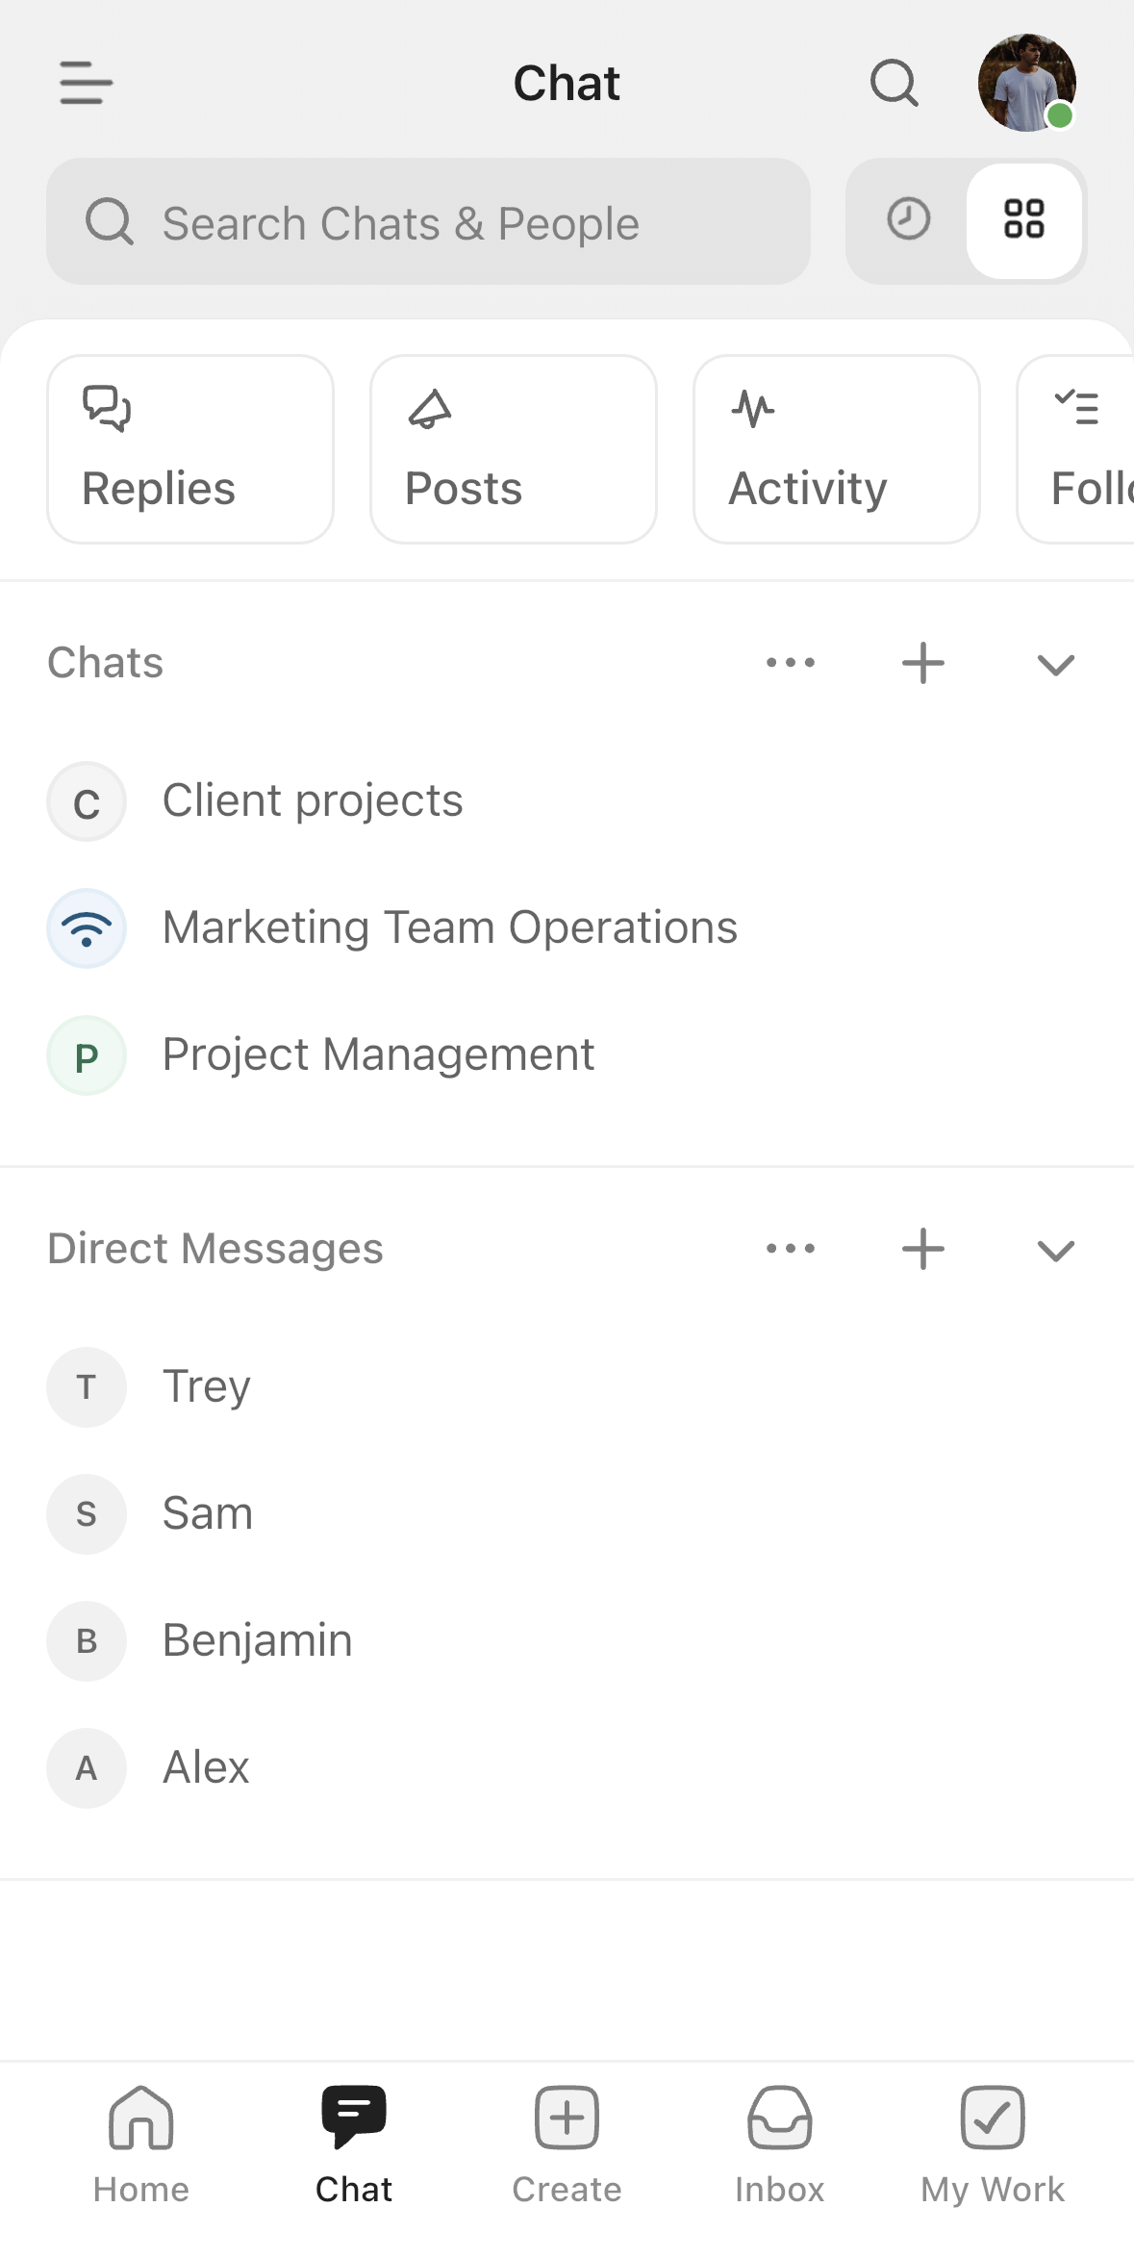Collapse the Direct Messages section
Viewport: 1134px width, 2258px height.
click(1056, 1250)
